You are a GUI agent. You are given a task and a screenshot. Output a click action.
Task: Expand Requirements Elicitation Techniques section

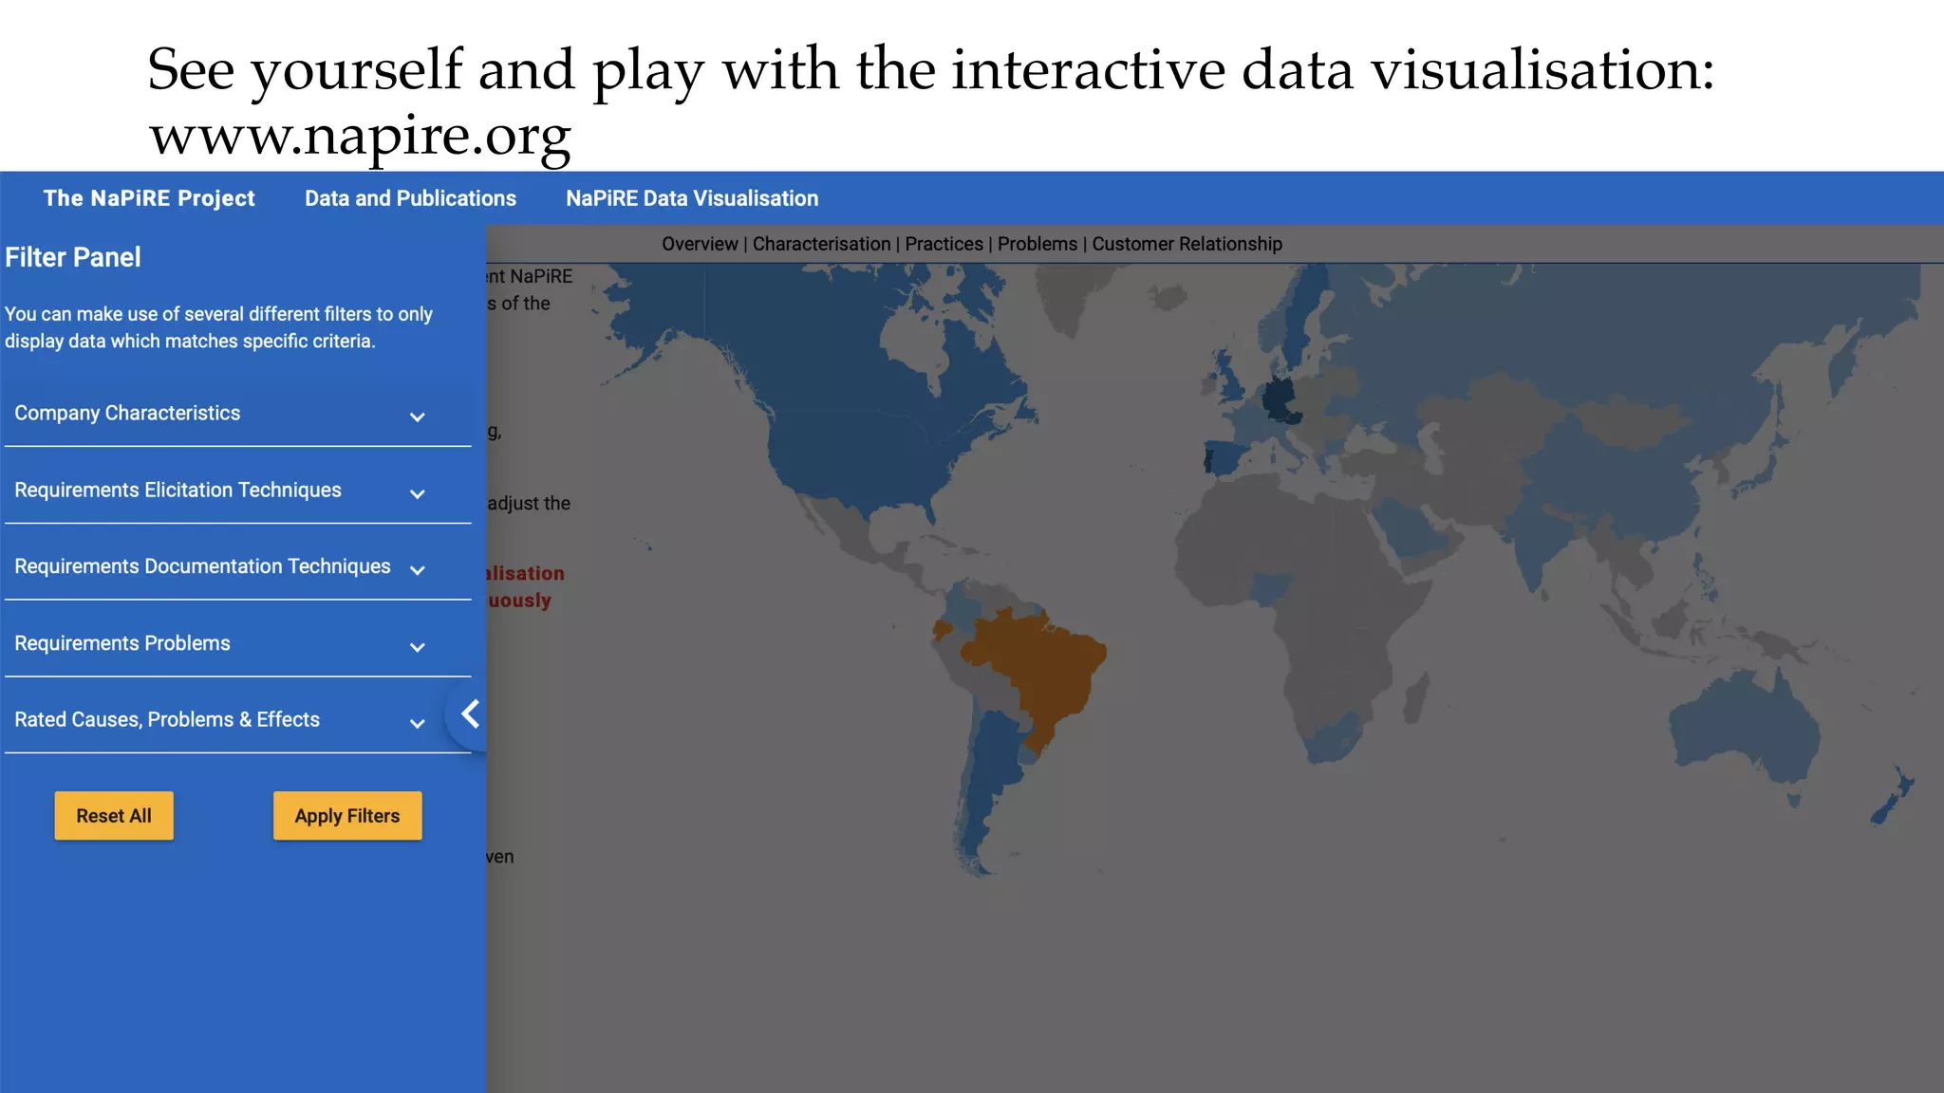click(x=237, y=491)
